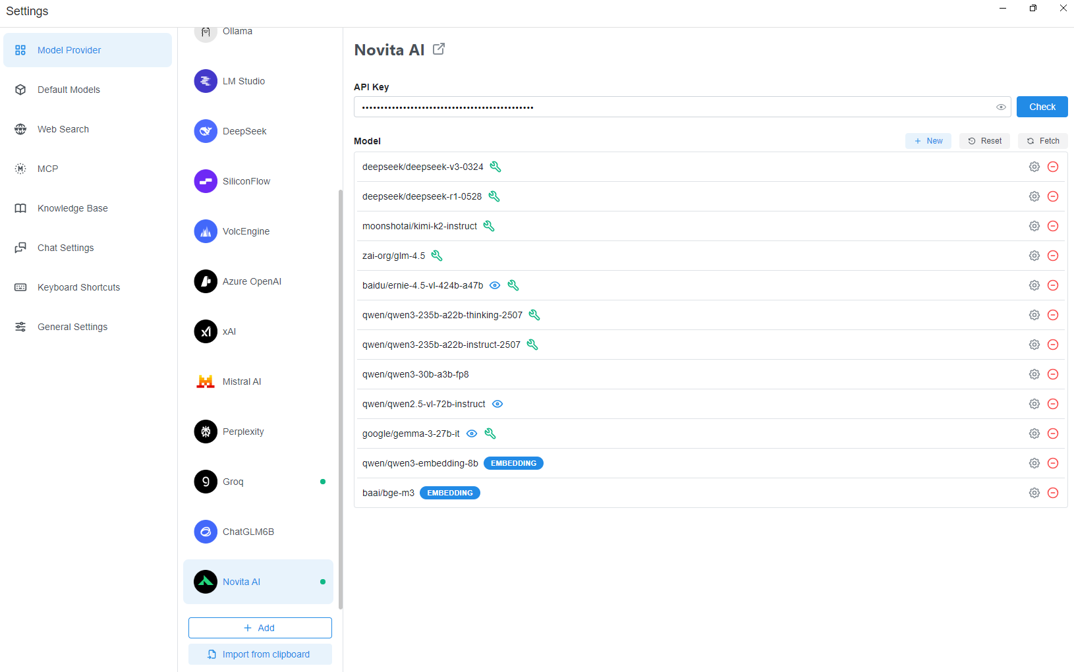Open Default Models settings section
Screen dimensions: 1074x672
pos(88,90)
